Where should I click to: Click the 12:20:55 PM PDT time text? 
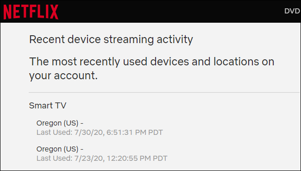pos(137,158)
